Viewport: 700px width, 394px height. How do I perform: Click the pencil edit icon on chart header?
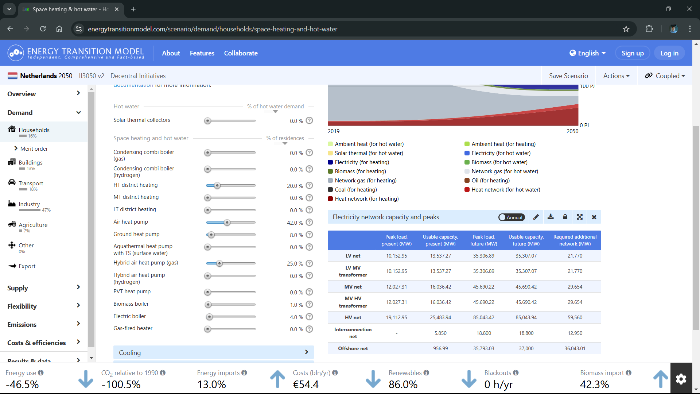536,217
